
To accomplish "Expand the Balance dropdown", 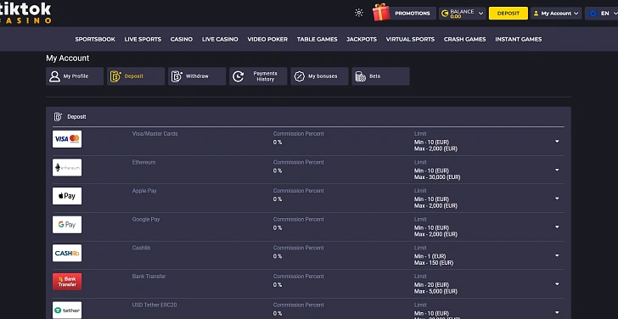I will [463, 13].
